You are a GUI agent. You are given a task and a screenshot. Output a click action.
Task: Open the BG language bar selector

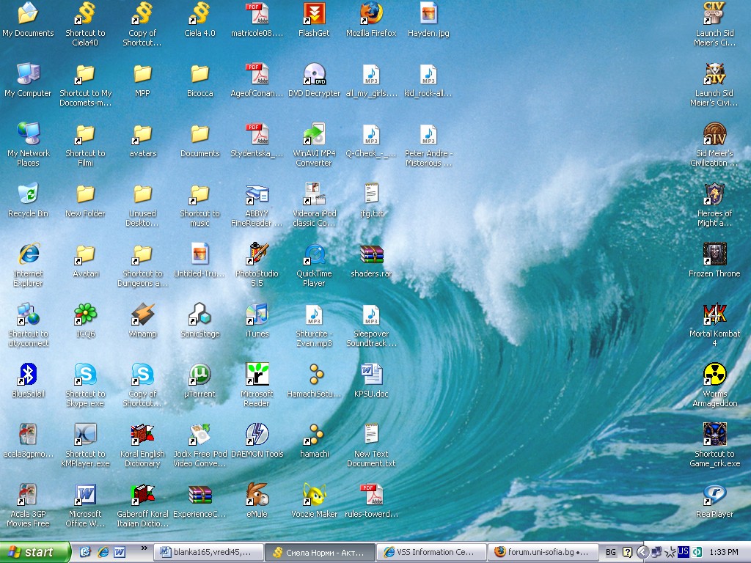(611, 552)
